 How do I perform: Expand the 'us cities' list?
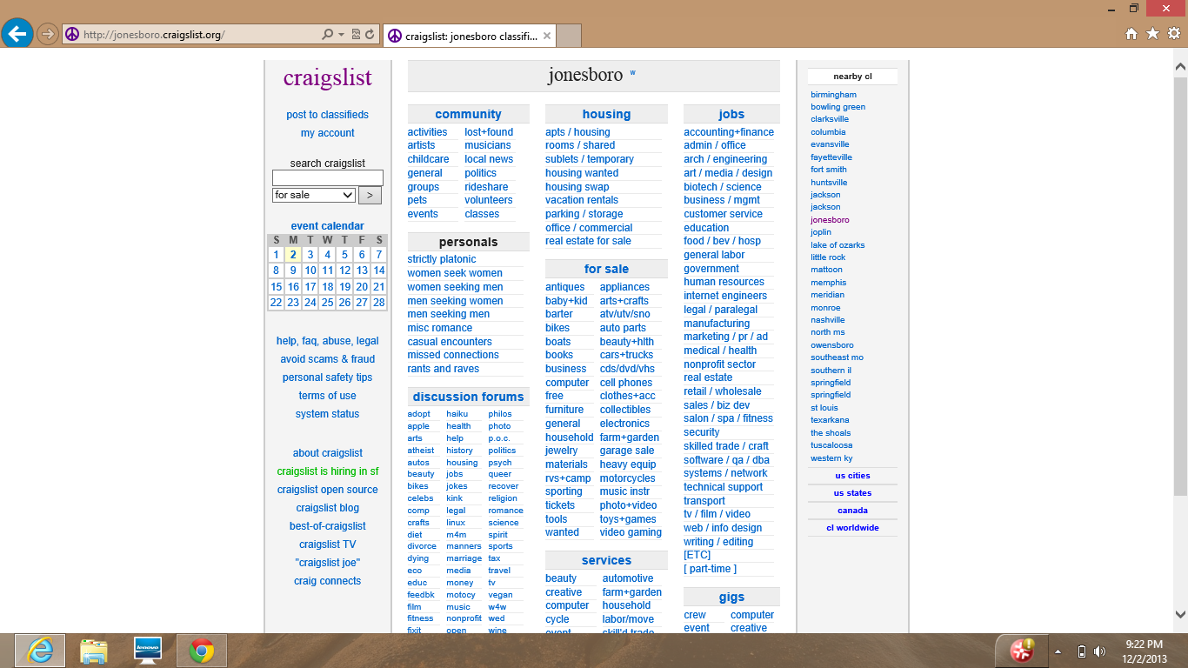852,476
